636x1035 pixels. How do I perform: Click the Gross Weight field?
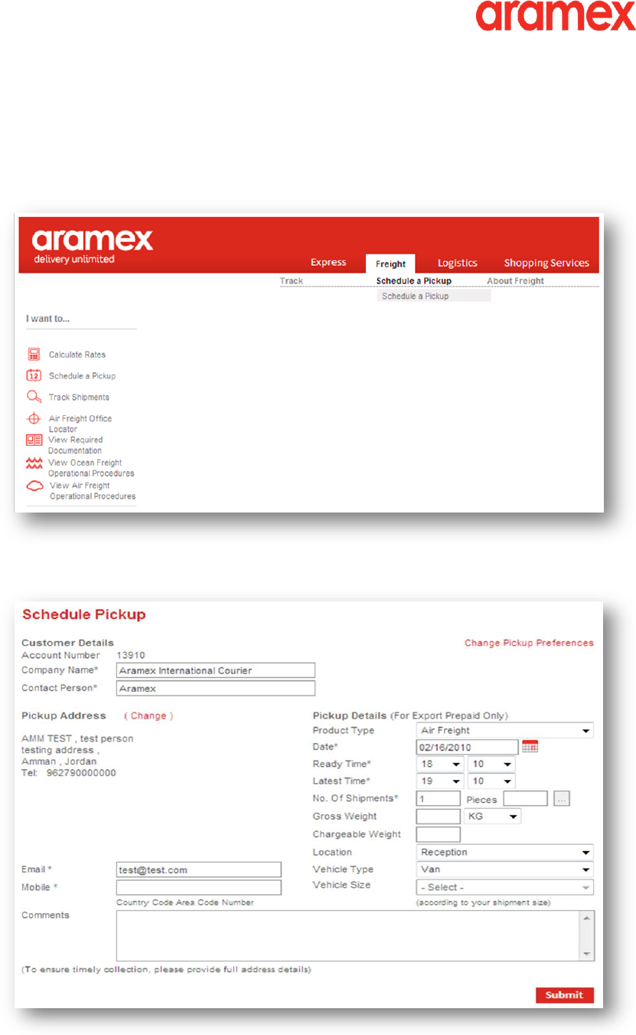pyautogui.click(x=439, y=817)
